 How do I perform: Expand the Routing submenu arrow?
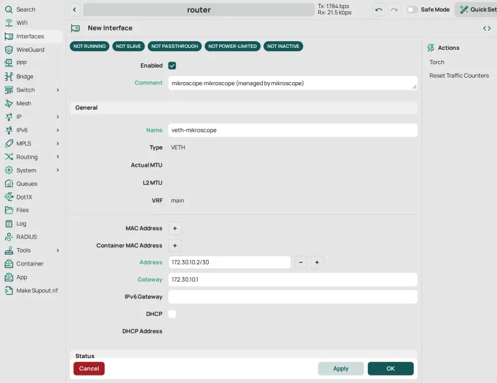58,157
